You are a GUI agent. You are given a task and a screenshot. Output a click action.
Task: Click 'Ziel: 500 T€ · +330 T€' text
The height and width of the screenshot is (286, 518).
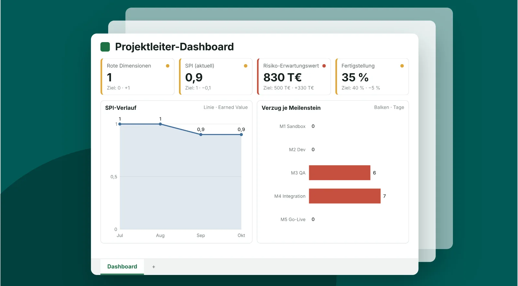pyautogui.click(x=288, y=88)
